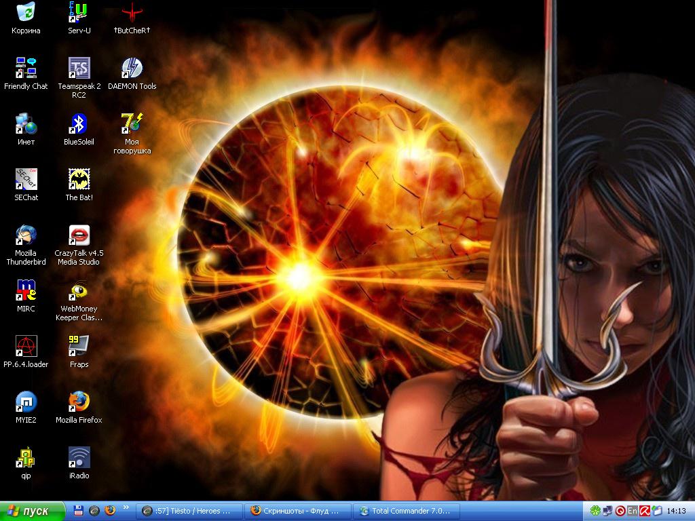695x521 pixels.
Task: Open the Корзина recycle bin icon
Action: pos(26,18)
